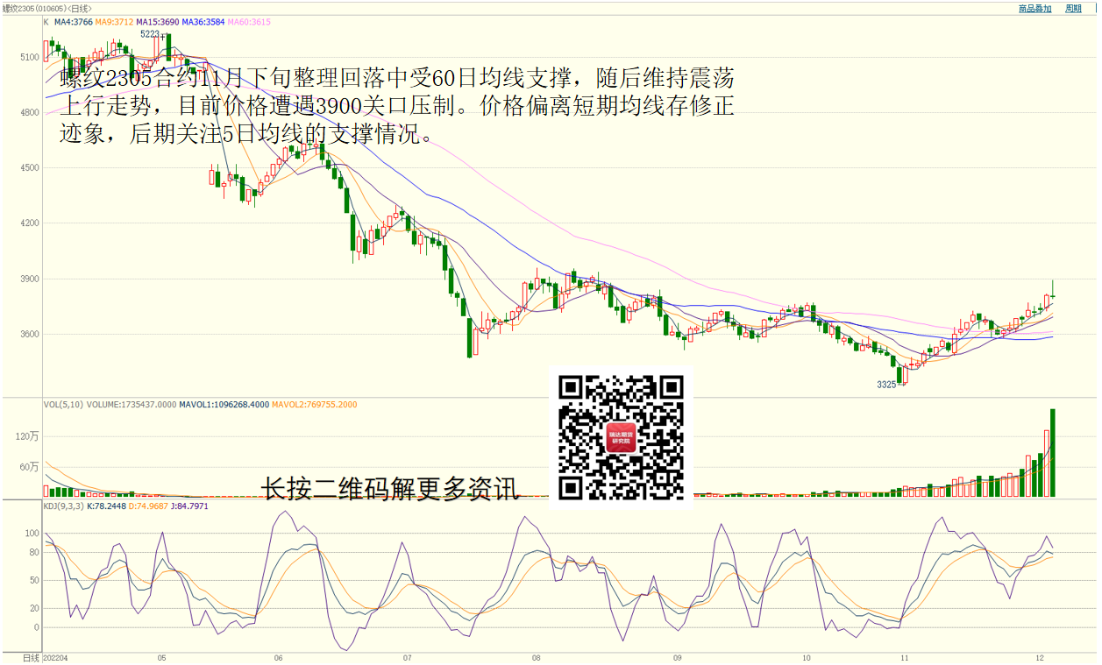This screenshot has height=665, width=1102.
Task: Click the 12 month axis label
Action: pyautogui.click(x=1039, y=657)
